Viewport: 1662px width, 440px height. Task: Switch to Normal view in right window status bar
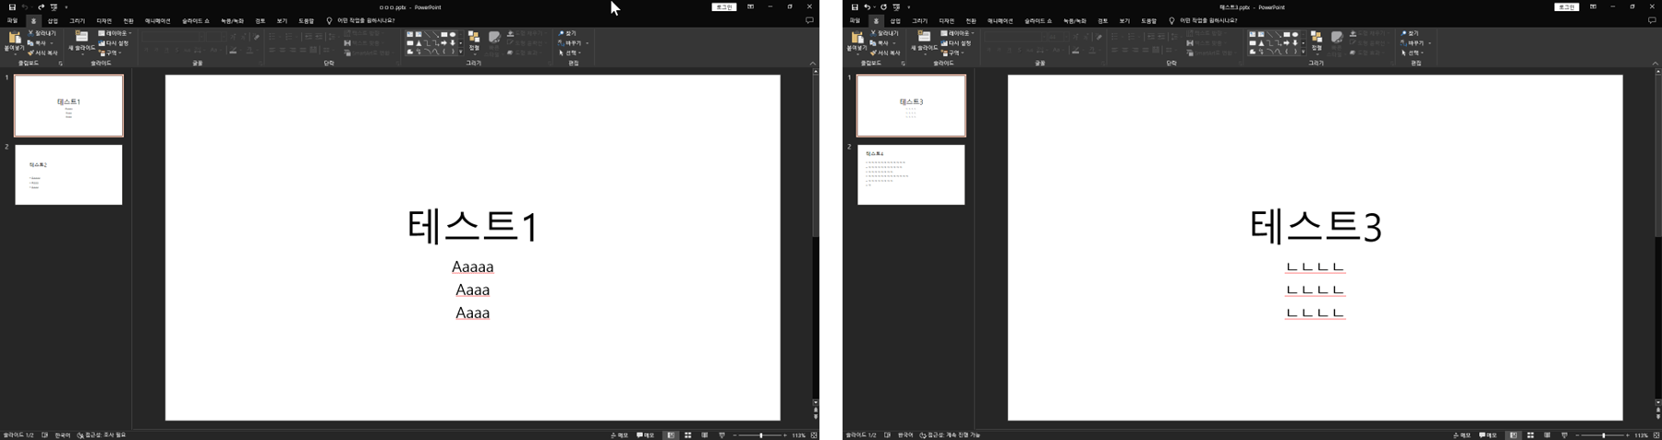tap(1514, 434)
